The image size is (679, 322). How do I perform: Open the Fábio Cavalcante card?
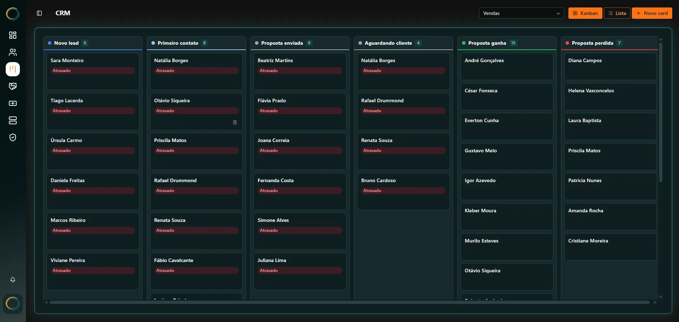[196, 271]
